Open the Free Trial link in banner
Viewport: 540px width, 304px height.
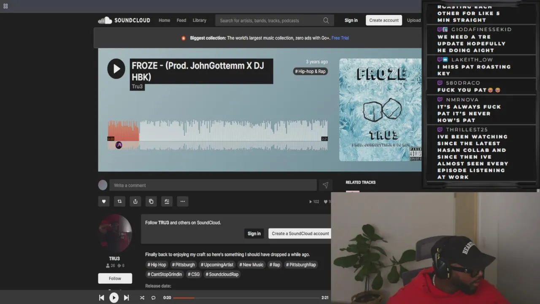tap(340, 38)
